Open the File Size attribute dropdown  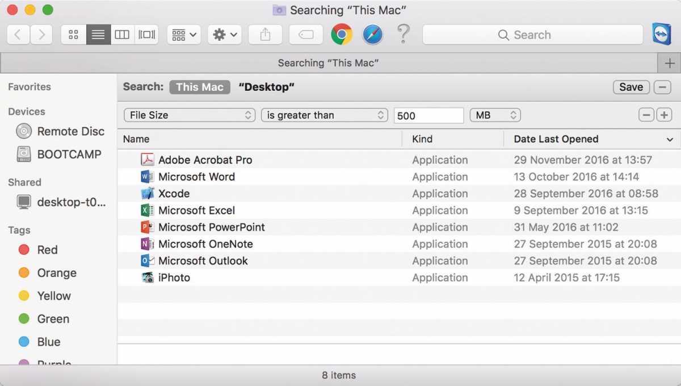pyautogui.click(x=190, y=115)
